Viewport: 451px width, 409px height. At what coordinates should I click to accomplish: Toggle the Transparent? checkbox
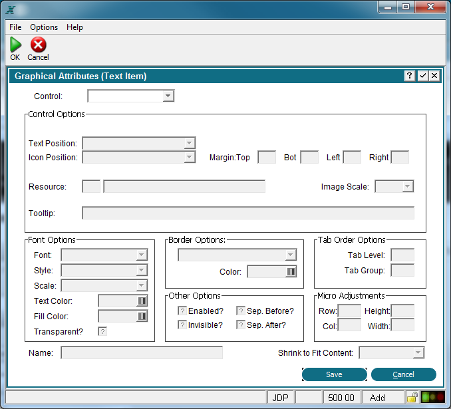(x=102, y=331)
